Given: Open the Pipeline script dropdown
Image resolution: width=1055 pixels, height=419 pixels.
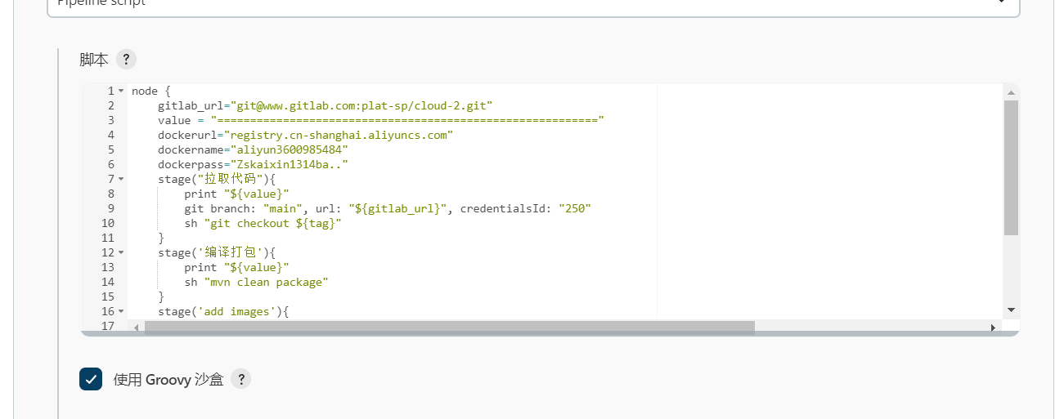Looking at the screenshot, I should pos(533,7).
